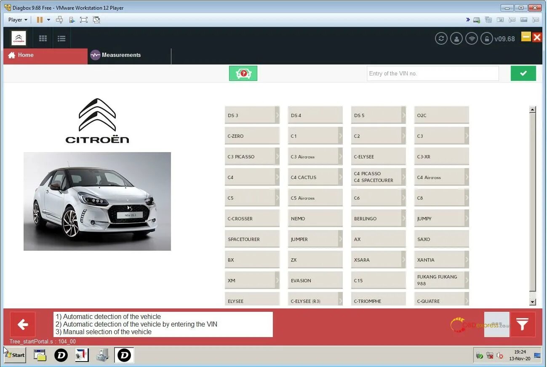This screenshot has width=547, height=367.
Task: Click the red back arrow button
Action: 23,324
